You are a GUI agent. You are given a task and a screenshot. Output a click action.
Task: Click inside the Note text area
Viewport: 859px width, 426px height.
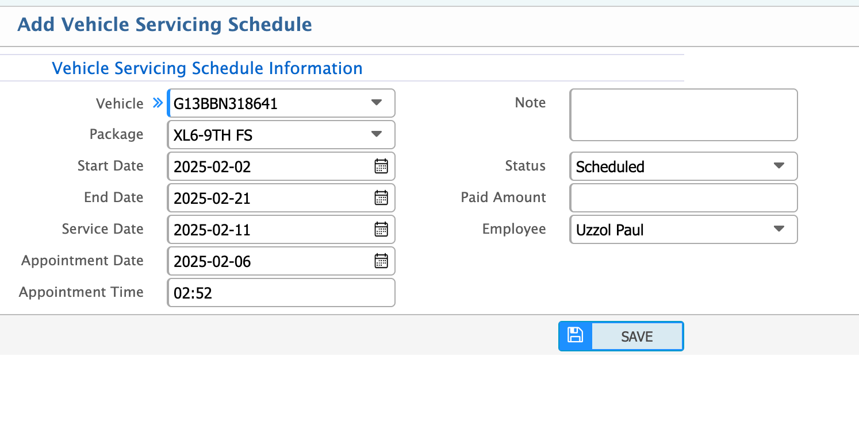683,115
